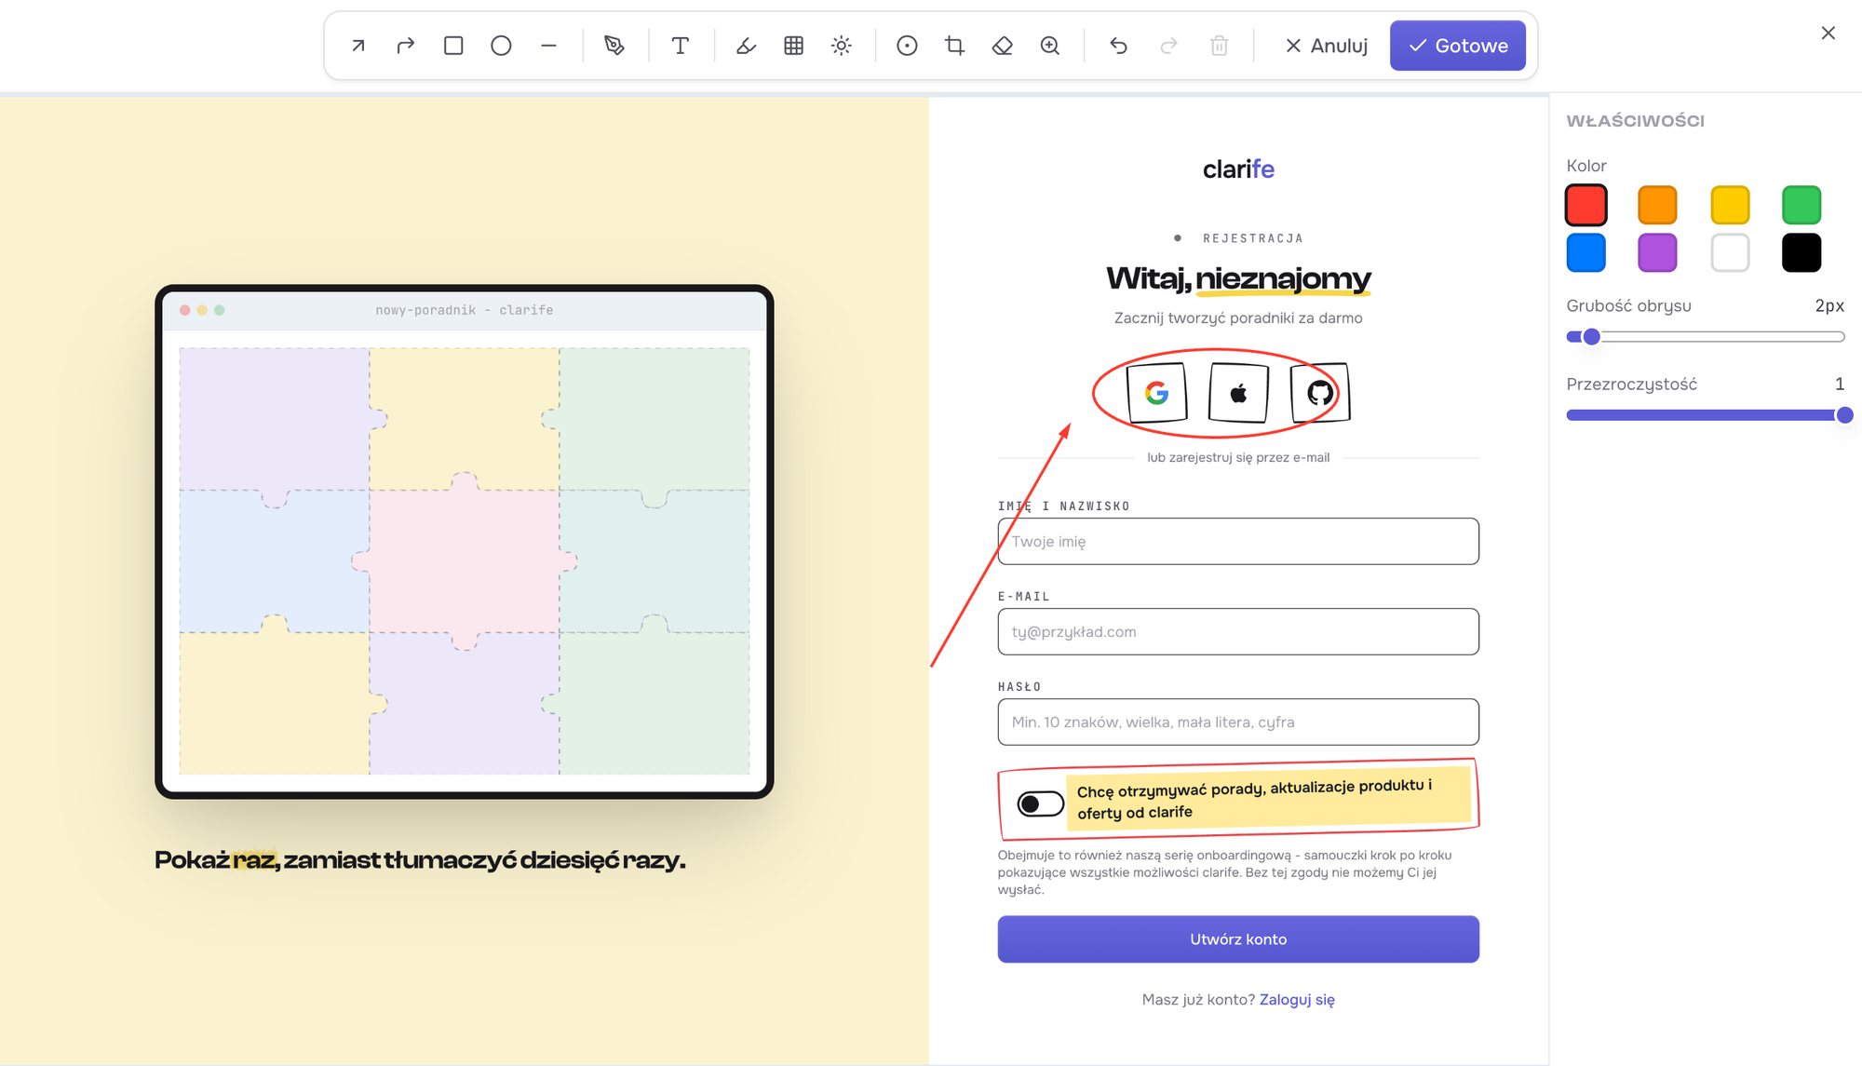Pick the red color swatch

pos(1586,205)
